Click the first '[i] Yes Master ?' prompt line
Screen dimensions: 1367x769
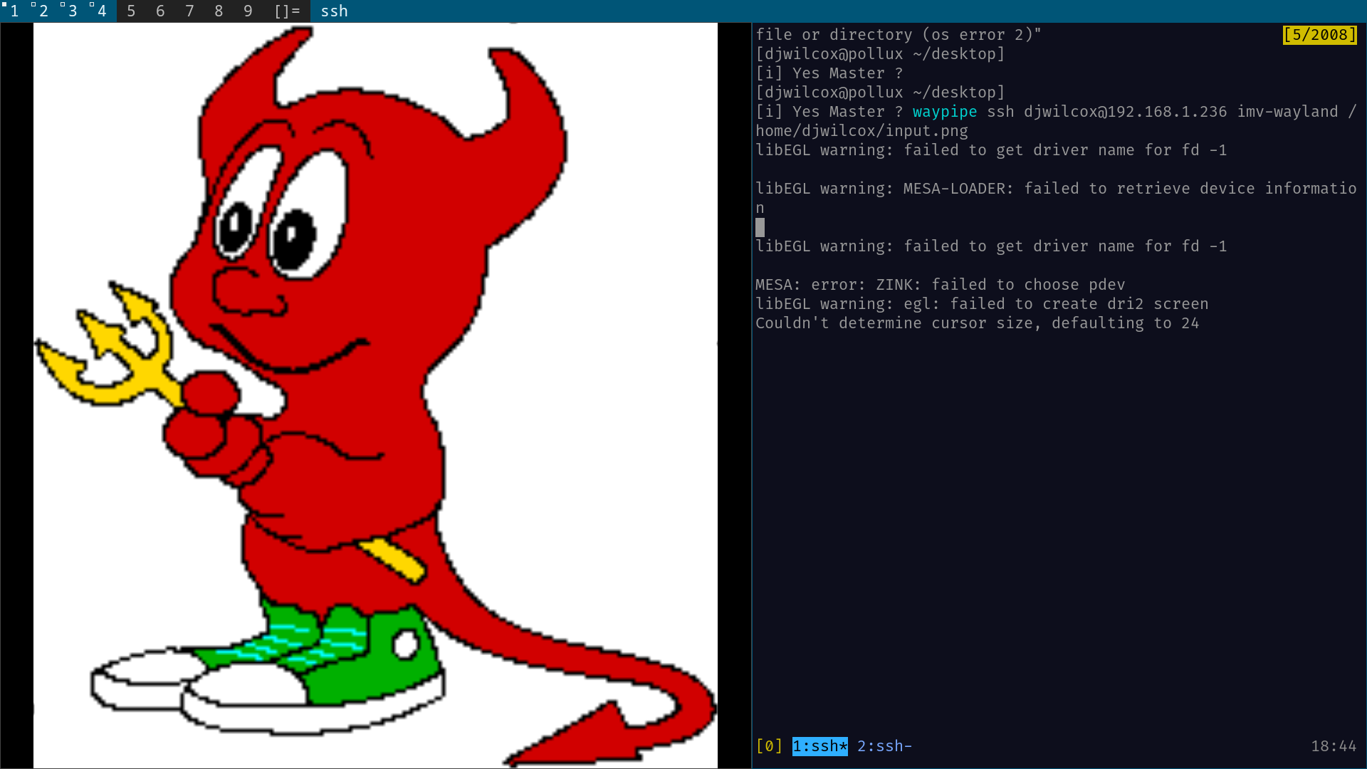[829, 73]
